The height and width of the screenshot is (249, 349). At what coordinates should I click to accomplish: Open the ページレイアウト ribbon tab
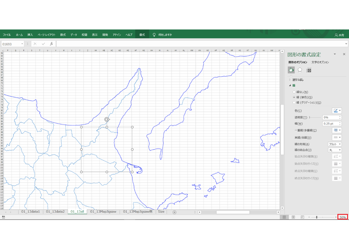(x=46, y=35)
